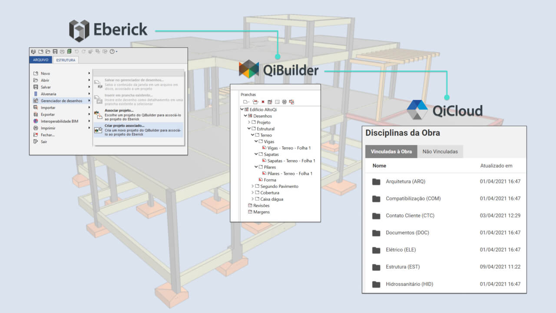Image resolution: width=556 pixels, height=313 pixels.
Task: Open Interoperabilidade BIM menu entry
Action: coord(63,121)
